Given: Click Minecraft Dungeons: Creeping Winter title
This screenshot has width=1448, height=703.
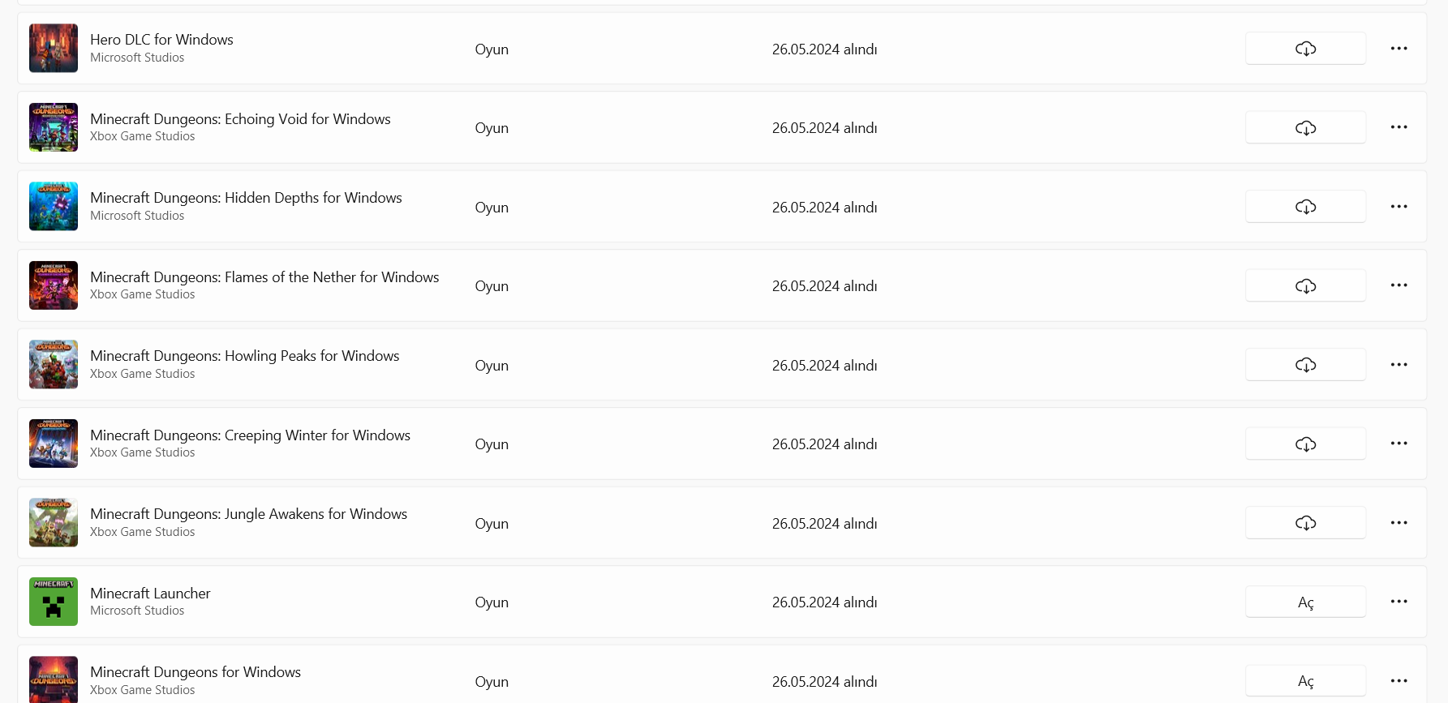Looking at the screenshot, I should [x=250, y=435].
